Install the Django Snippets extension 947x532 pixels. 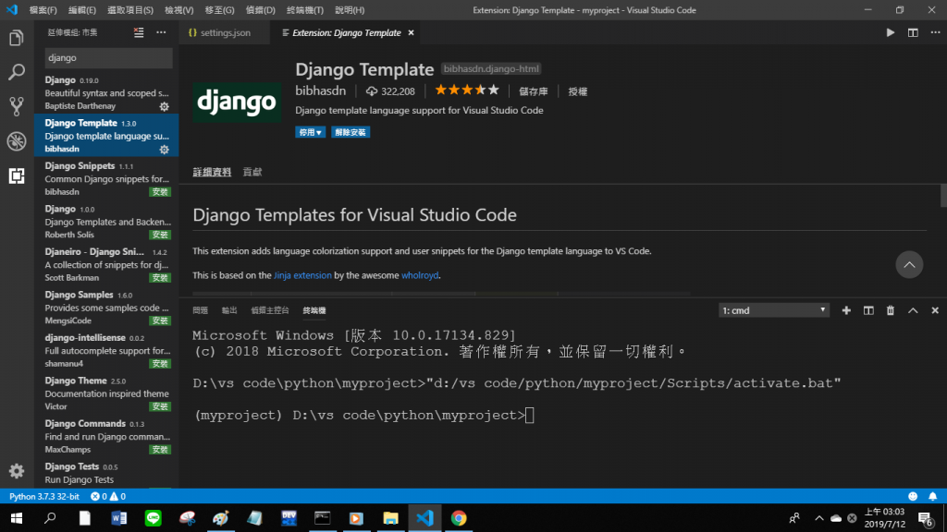[160, 192]
